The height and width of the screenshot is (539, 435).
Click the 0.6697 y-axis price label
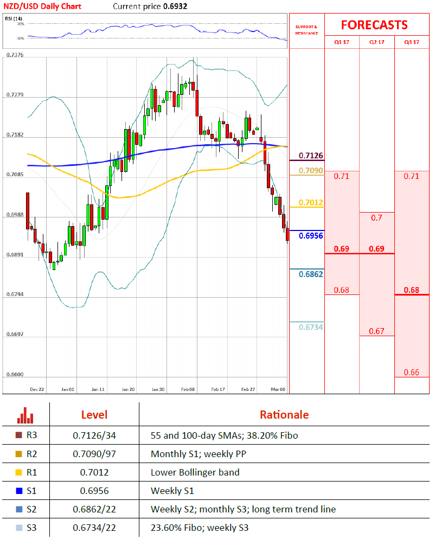[15, 334]
